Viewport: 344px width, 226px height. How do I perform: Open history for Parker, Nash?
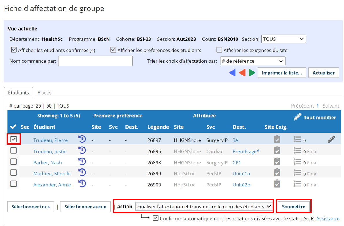82,162
